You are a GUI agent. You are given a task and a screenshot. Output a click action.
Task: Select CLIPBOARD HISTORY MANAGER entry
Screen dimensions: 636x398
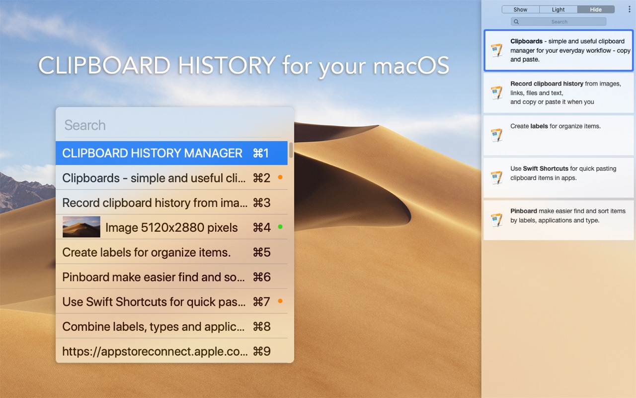pyautogui.click(x=171, y=153)
